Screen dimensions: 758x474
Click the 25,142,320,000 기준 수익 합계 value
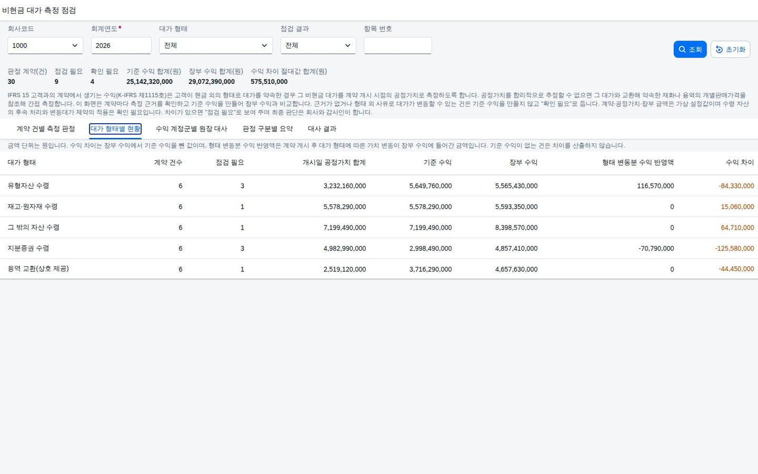click(x=149, y=82)
